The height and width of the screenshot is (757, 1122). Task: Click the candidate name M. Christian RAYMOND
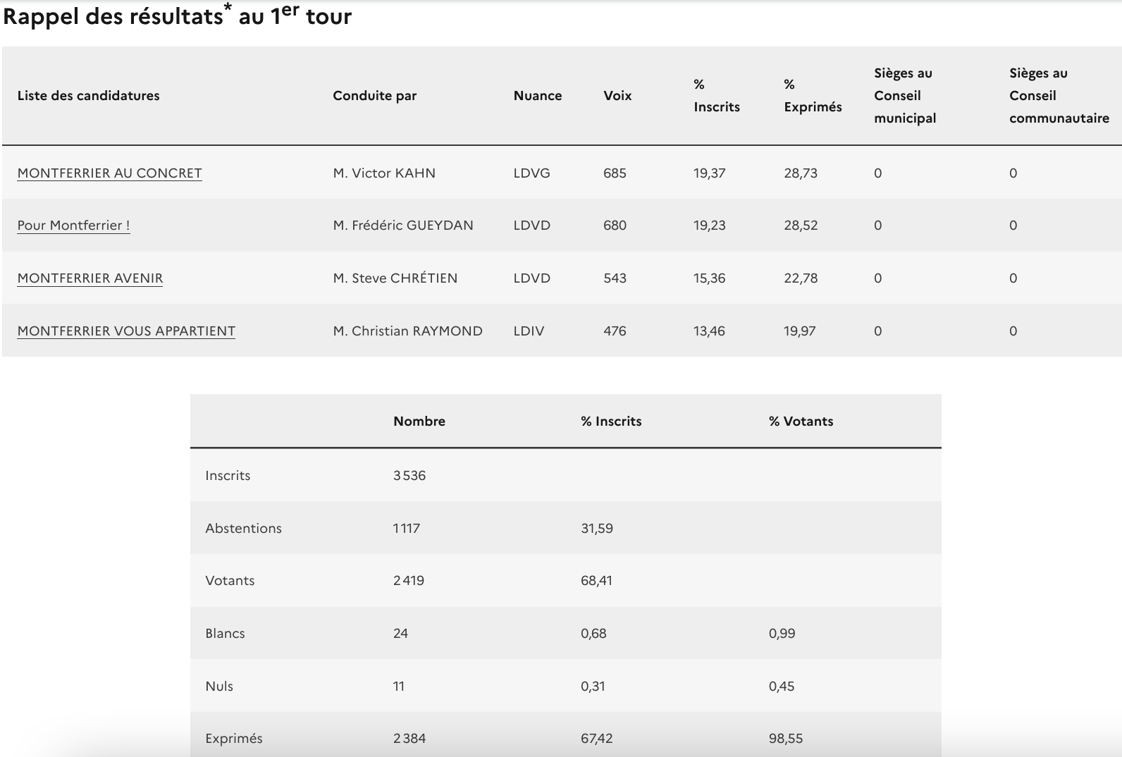click(x=407, y=331)
